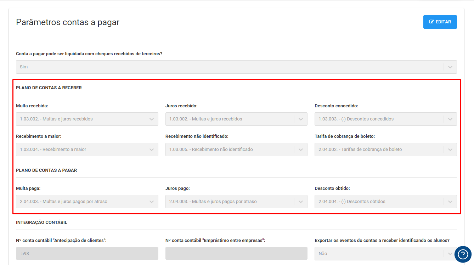Open the identificando os alunos Não dropdown
Screen dimensions: 474x265
[386, 254]
